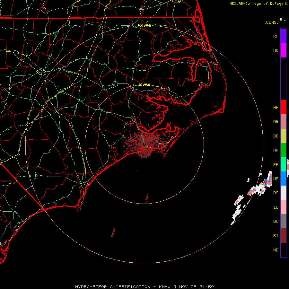Click the NEXLAB-College of DuPage credit text
This screenshot has width=289, height=289.
[257, 4]
